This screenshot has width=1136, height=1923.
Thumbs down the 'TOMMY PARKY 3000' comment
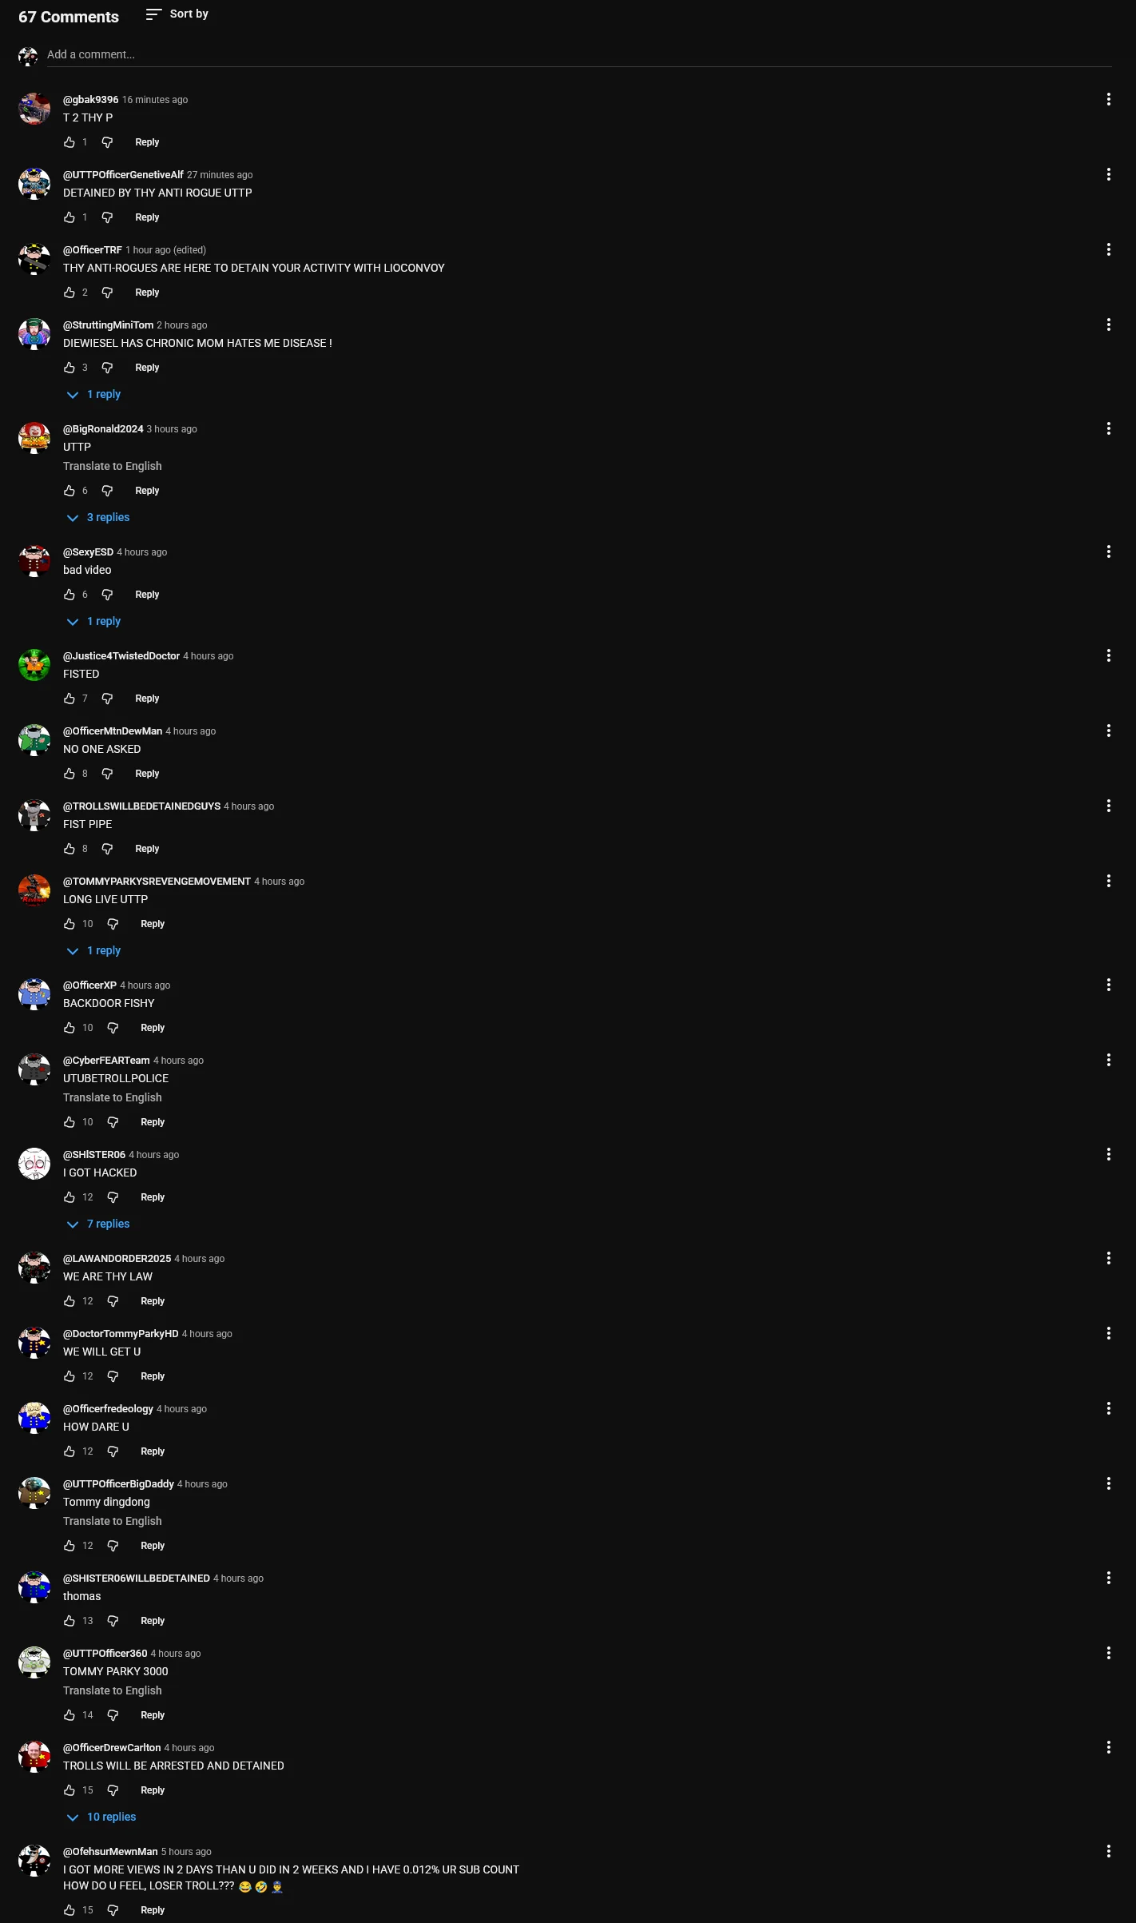click(113, 1715)
